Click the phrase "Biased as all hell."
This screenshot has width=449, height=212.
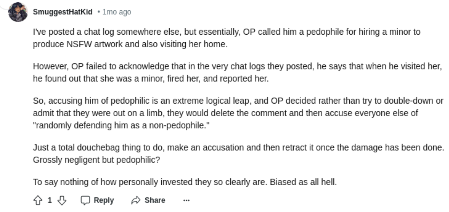pyautogui.click(x=303, y=182)
